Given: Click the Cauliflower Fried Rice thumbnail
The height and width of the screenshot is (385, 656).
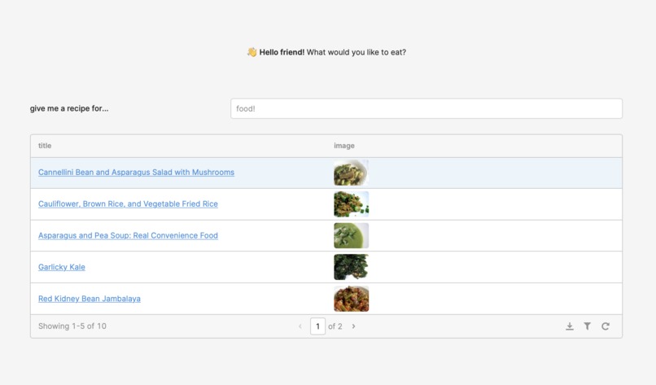Looking at the screenshot, I should click(x=351, y=204).
